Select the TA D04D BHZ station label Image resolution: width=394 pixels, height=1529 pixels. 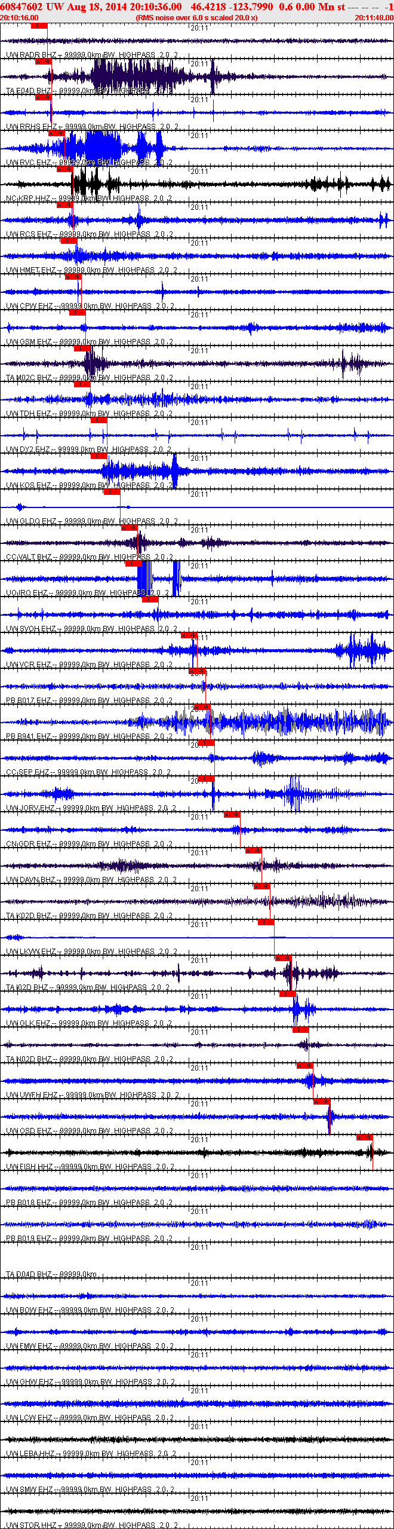29,1274
